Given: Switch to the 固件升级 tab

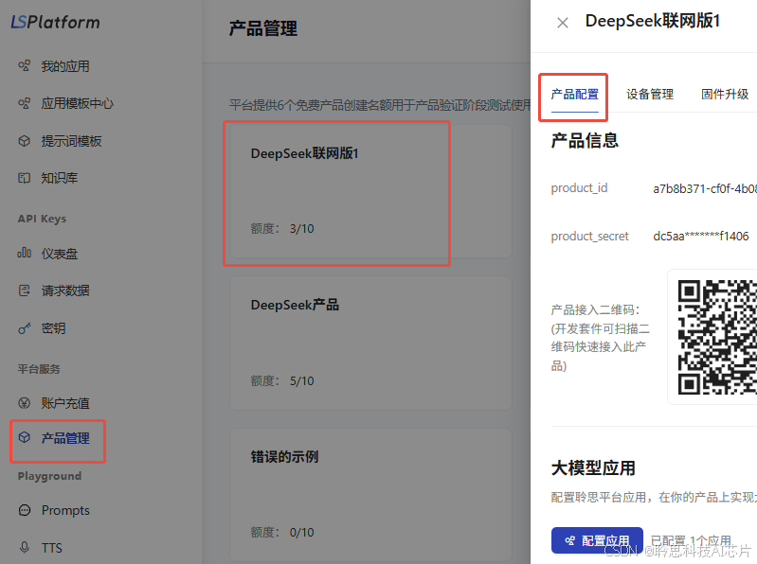Looking at the screenshot, I should (725, 94).
